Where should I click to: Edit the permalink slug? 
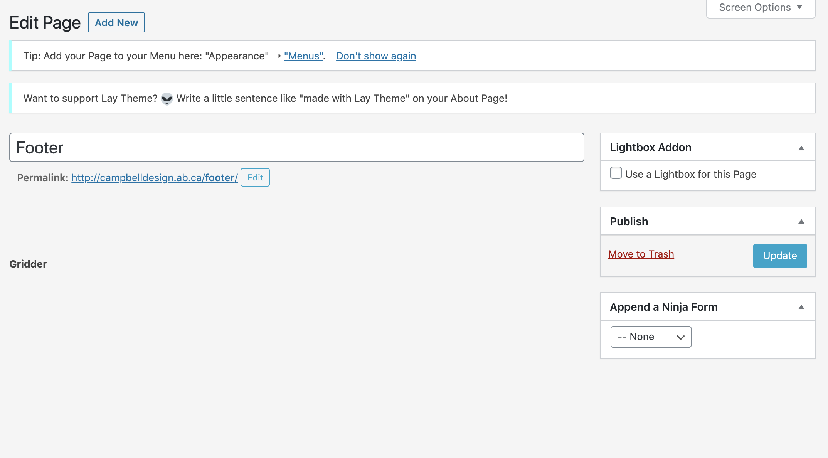coord(255,178)
